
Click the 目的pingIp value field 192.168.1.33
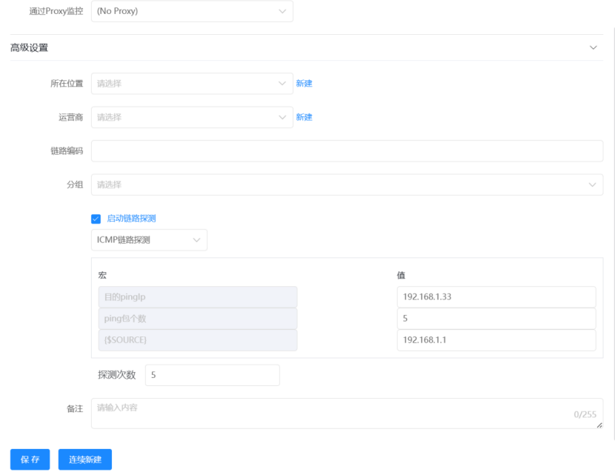[496, 297]
